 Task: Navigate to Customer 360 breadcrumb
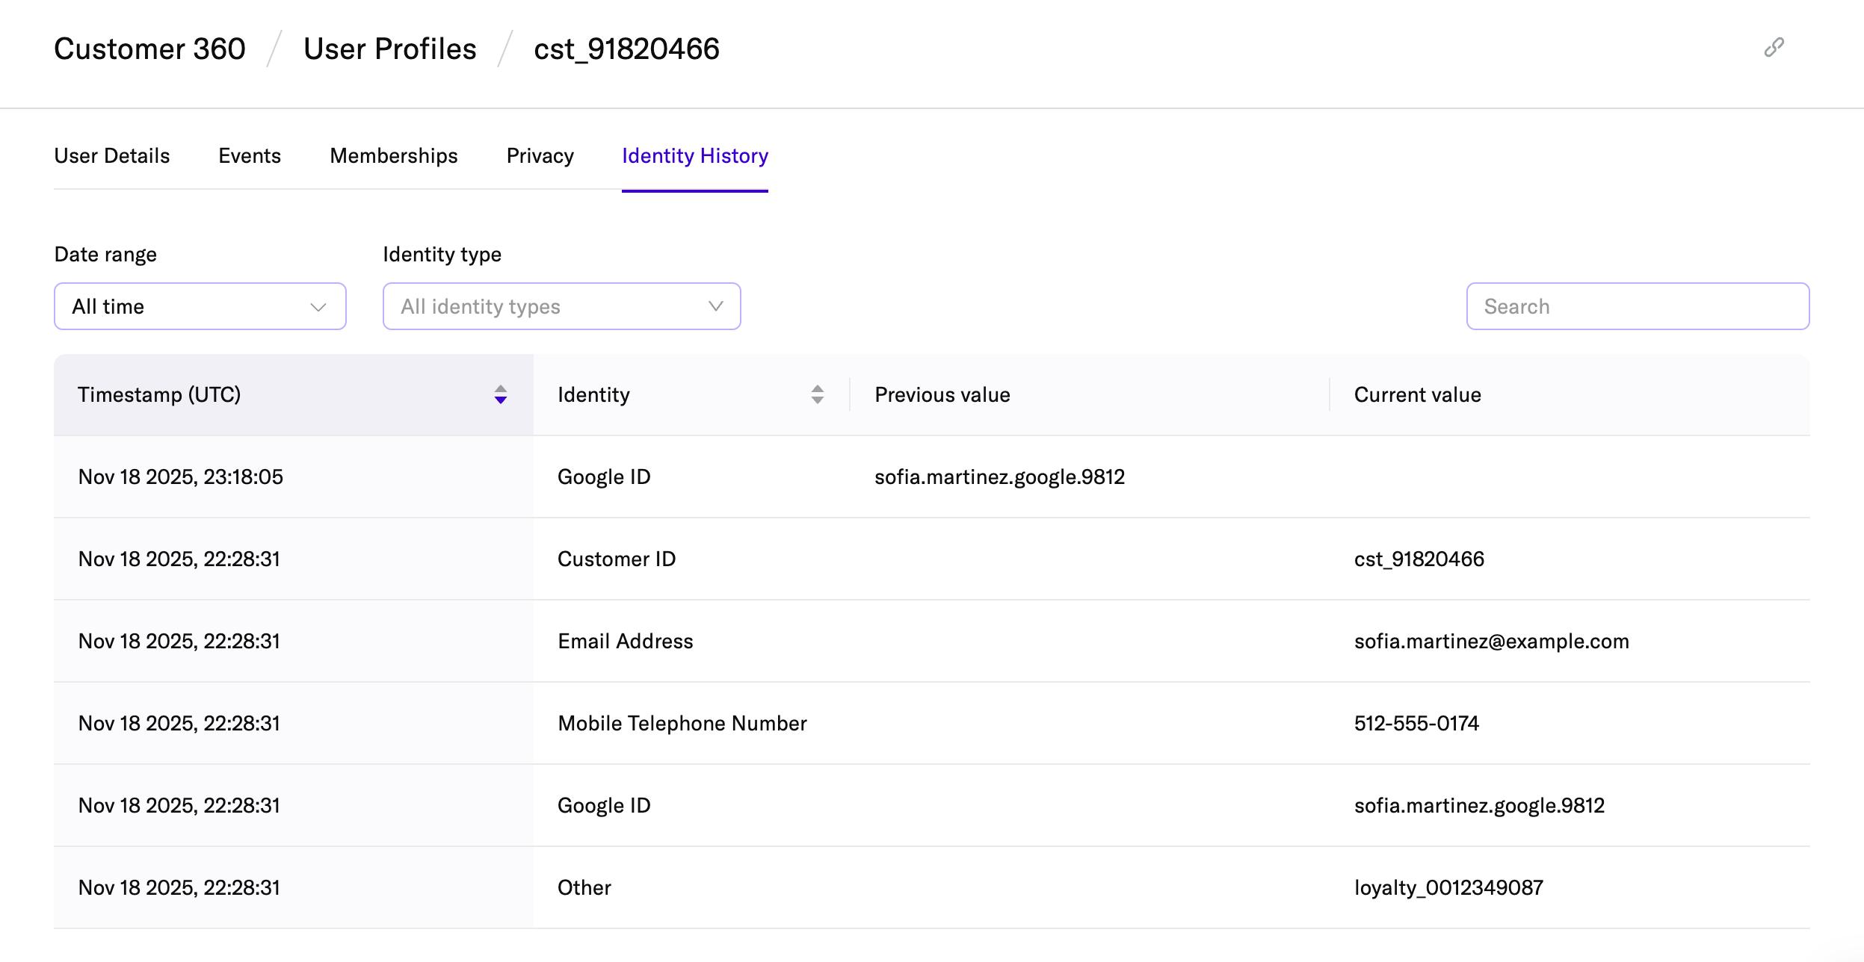[149, 49]
